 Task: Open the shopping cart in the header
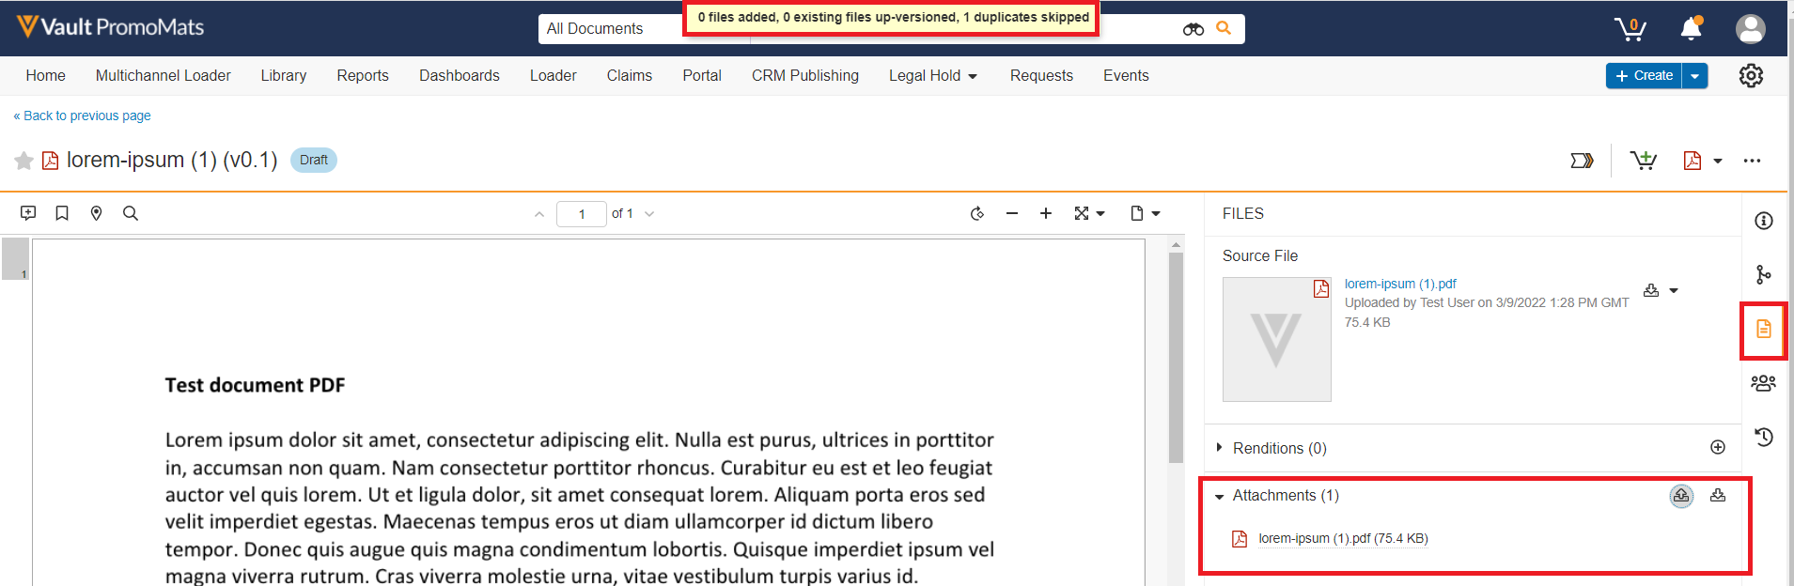(1630, 29)
